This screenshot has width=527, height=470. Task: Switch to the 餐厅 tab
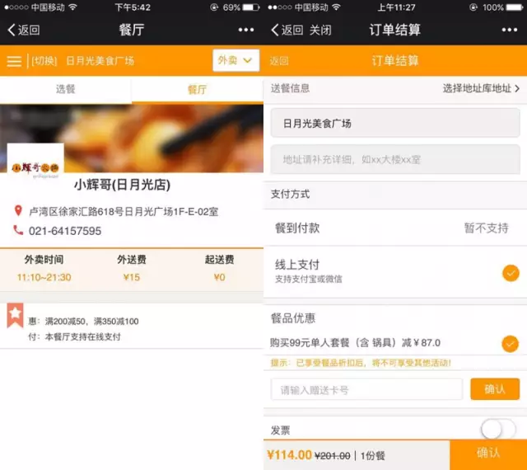(198, 89)
